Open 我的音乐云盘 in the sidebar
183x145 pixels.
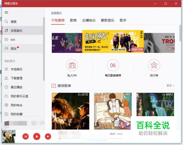22,96
